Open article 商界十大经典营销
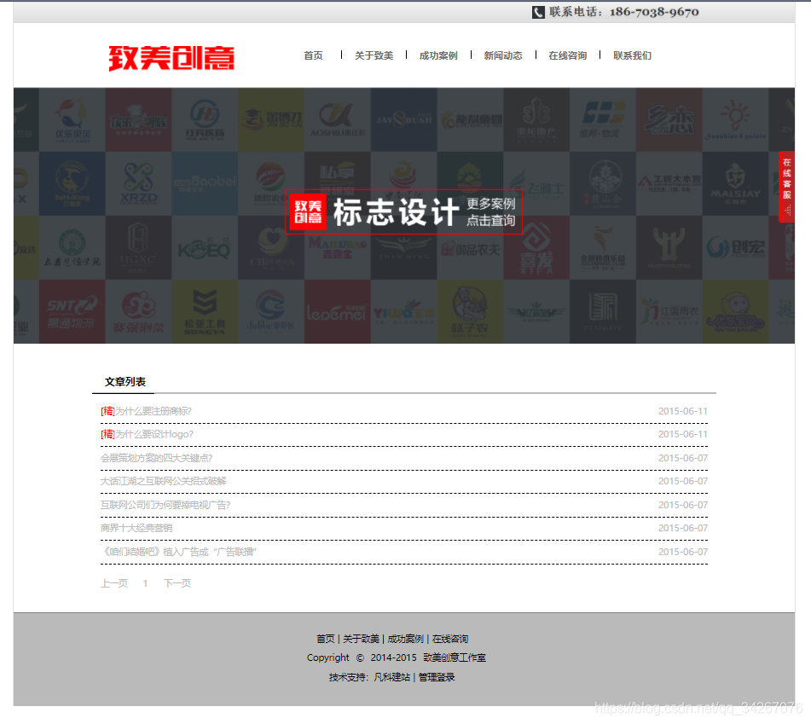Viewport: 811px width, 724px height. tap(136, 528)
